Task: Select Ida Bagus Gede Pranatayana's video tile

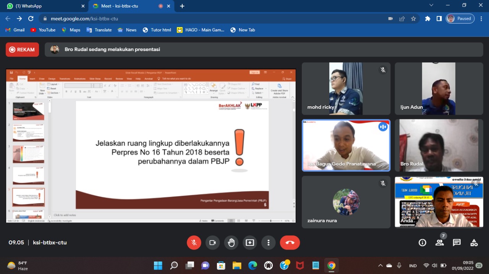Action: point(346,145)
